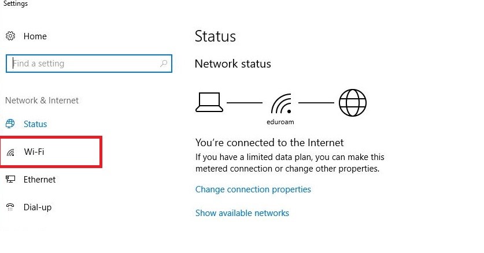Click the eduroam Wi-Fi icon in diagram
Screen dimensions: 484x253
(x=281, y=104)
